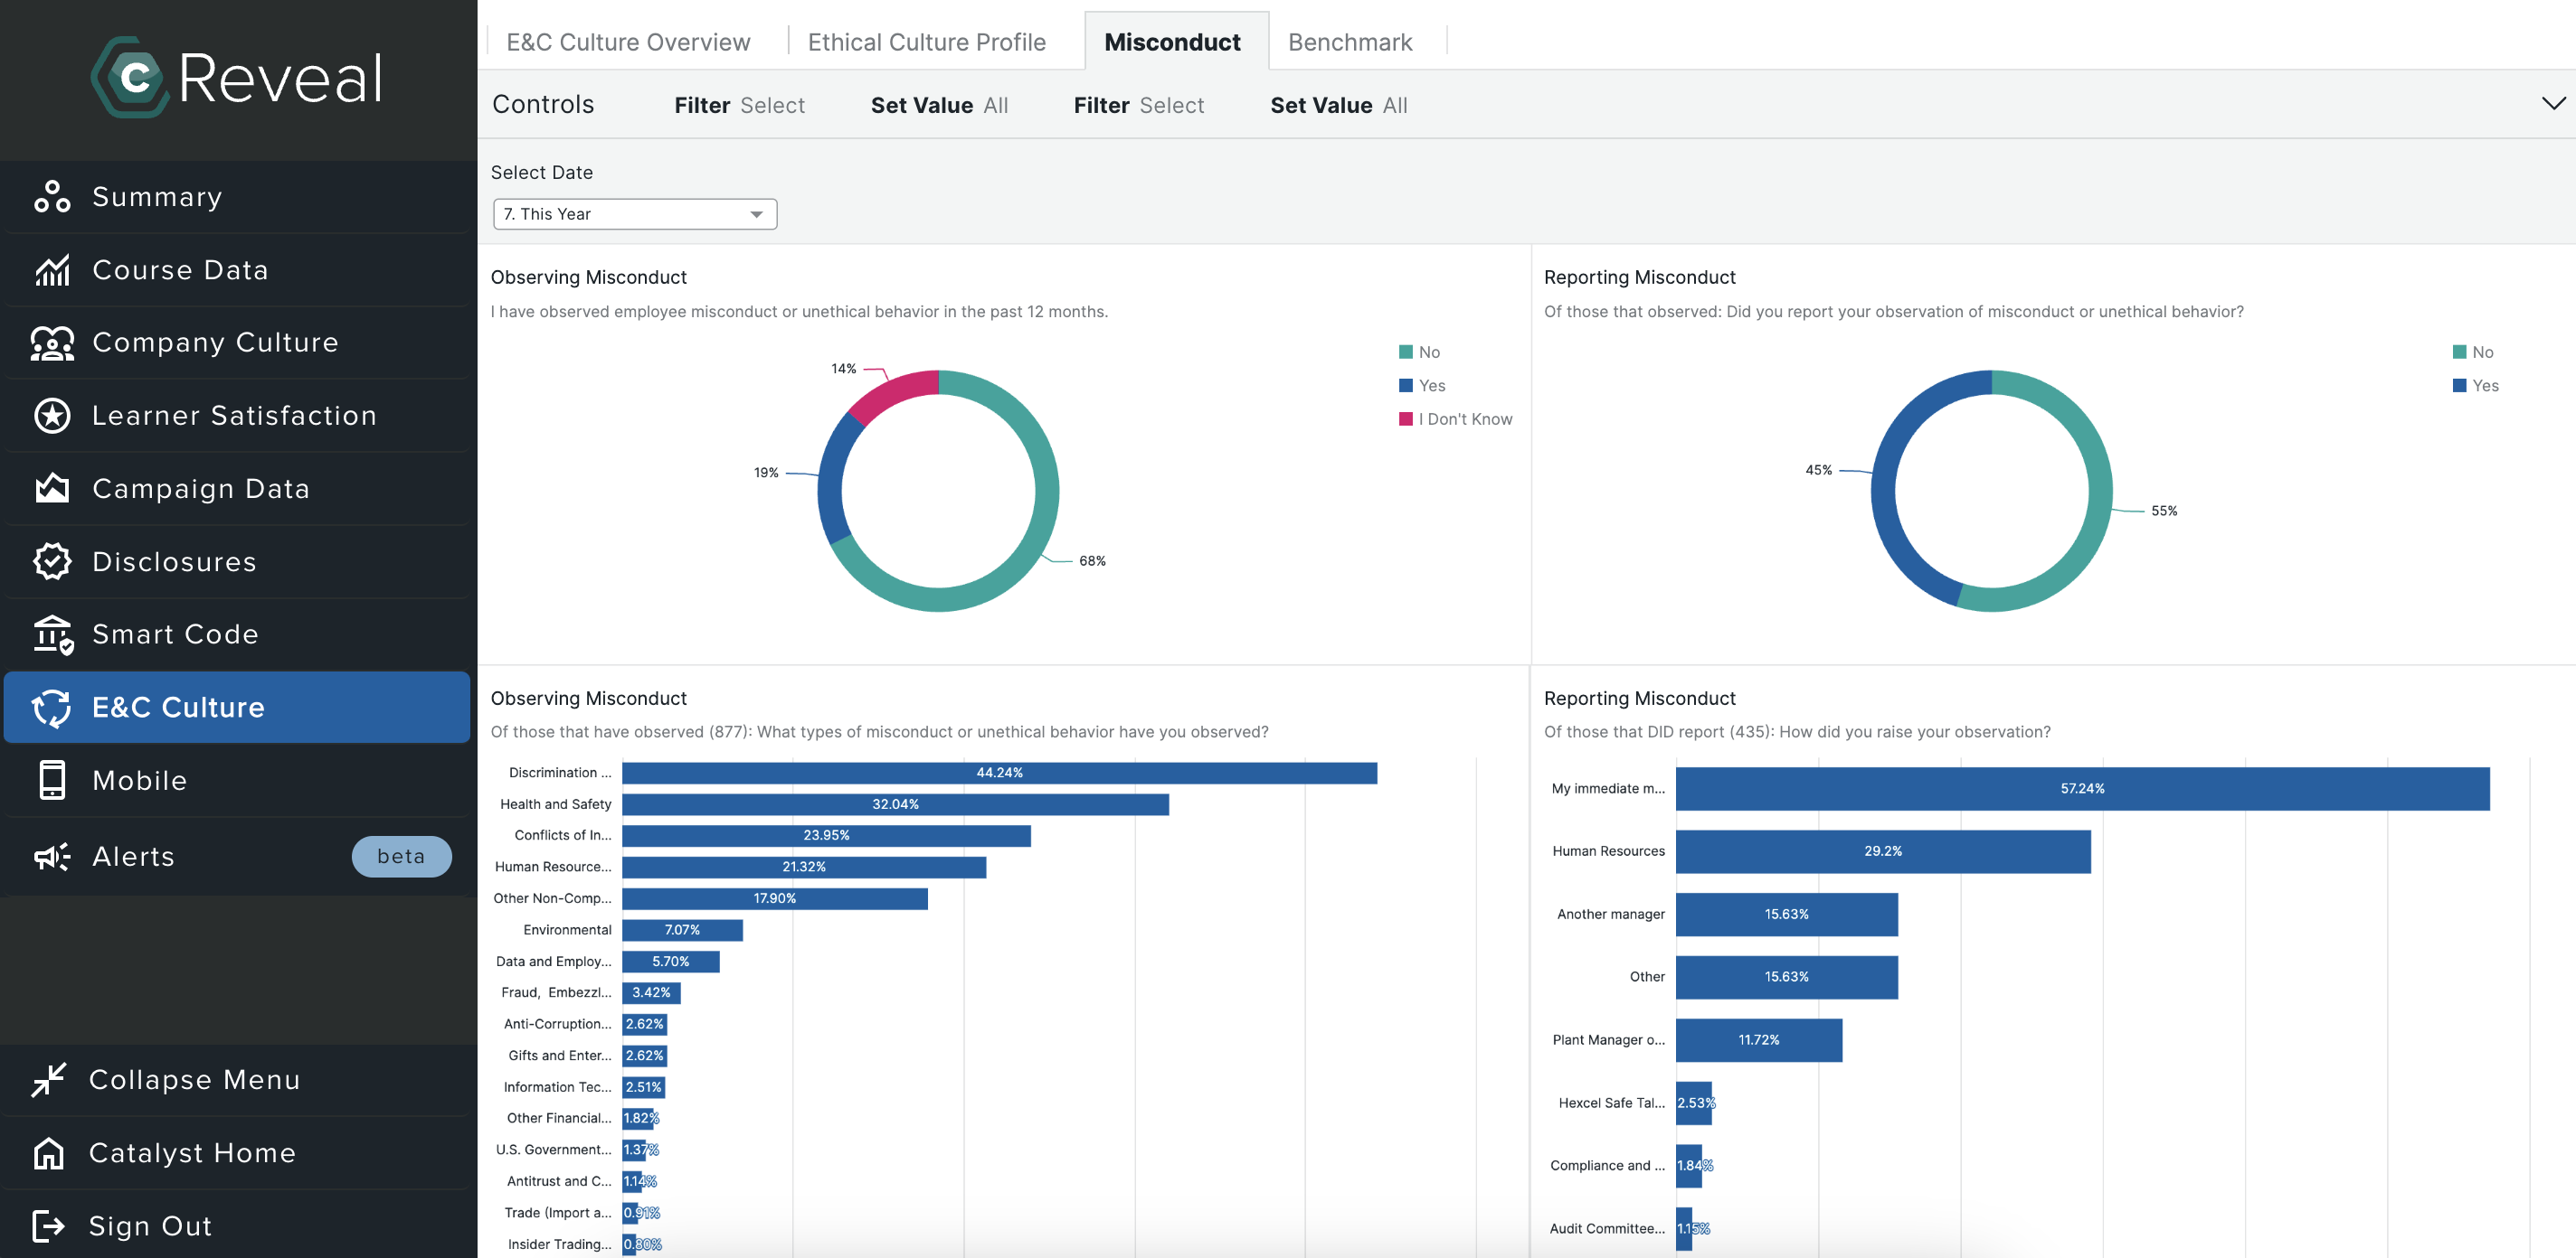The height and width of the screenshot is (1258, 2576).
Task: Select the Course Data icon
Action: point(52,270)
